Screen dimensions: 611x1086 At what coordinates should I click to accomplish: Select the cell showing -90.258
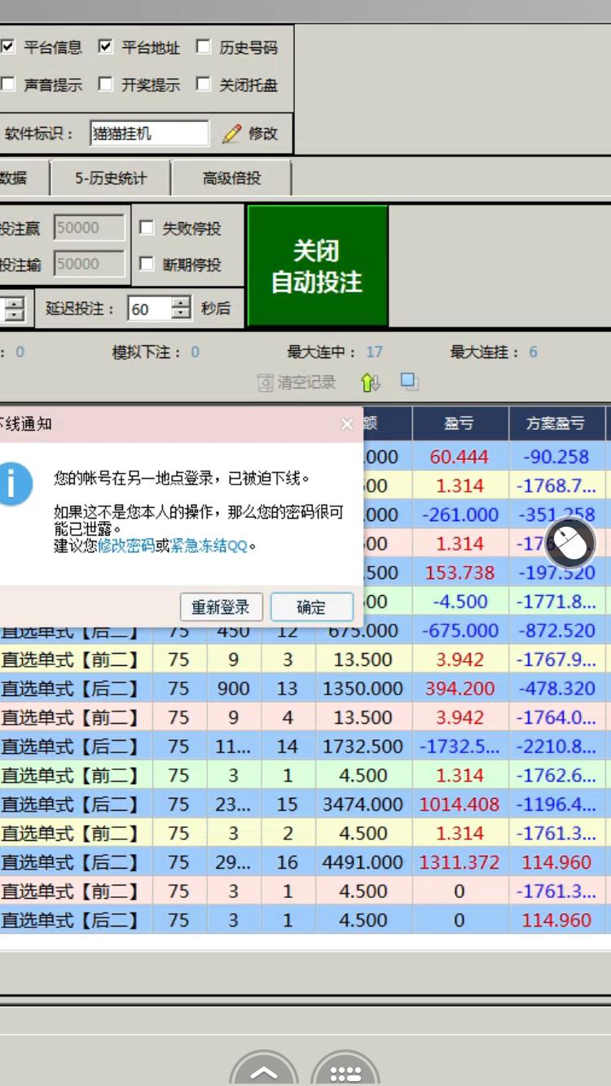point(556,457)
